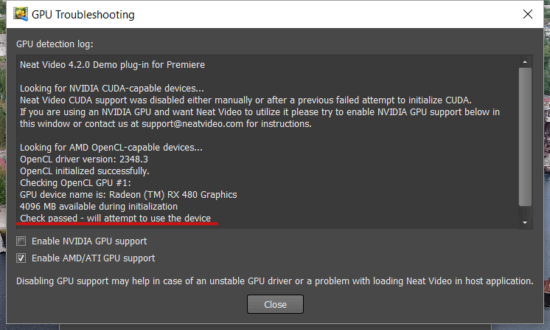Uncheck Enable AMD/ATI GPU support
Viewport: 550px width, 330px height.
[x=21, y=258]
